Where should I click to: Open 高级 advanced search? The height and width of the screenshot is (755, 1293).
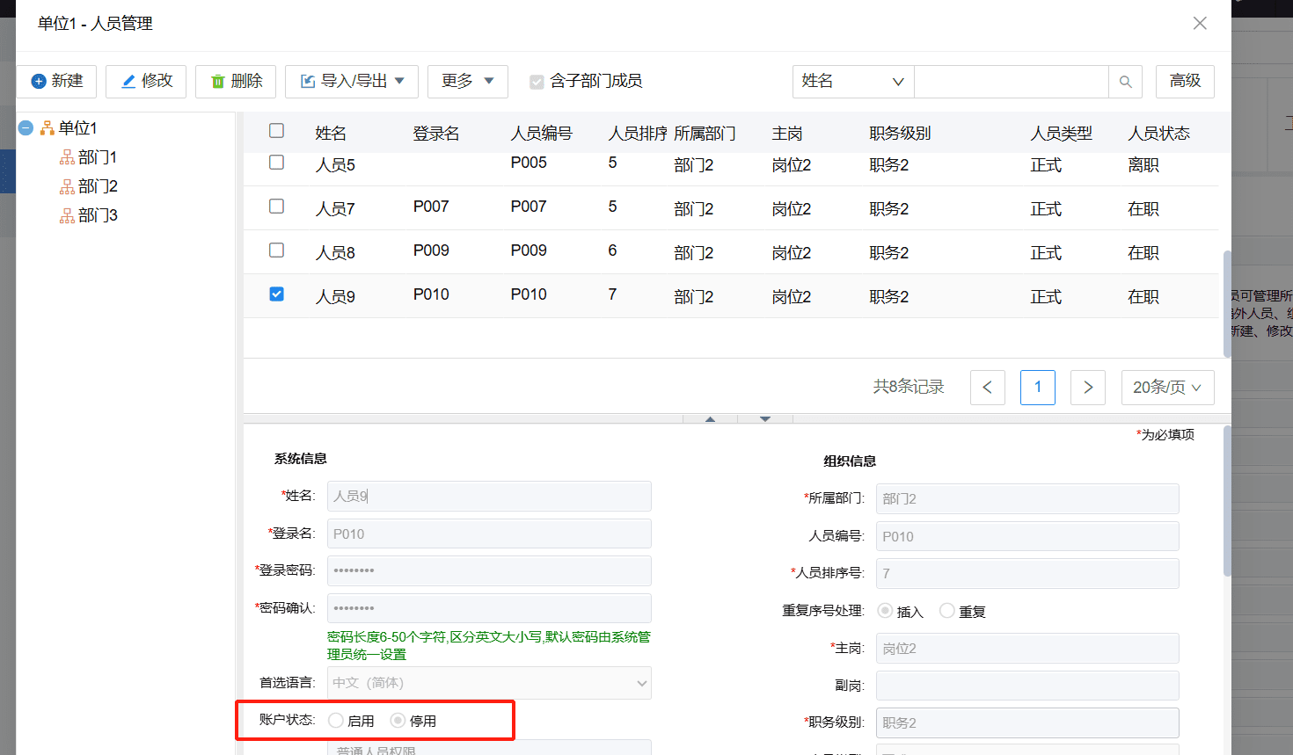coord(1185,81)
